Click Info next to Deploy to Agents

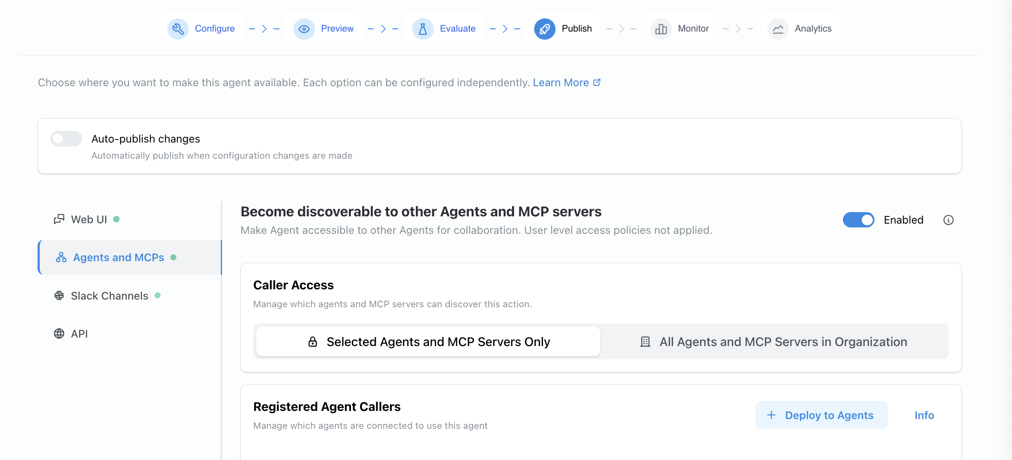pyautogui.click(x=924, y=415)
